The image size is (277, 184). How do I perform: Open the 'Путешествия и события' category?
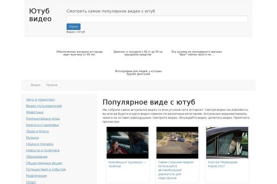click(46, 169)
